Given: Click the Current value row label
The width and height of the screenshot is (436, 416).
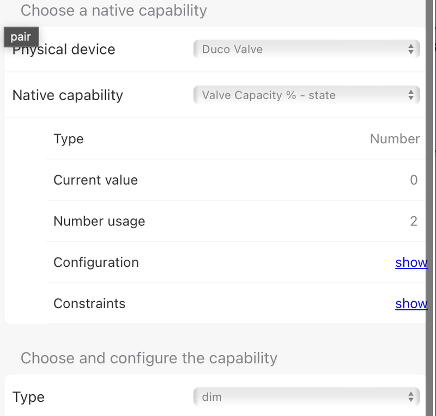Looking at the screenshot, I should (x=95, y=180).
